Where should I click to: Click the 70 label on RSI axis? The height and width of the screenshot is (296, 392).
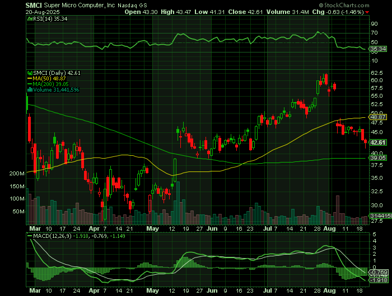(374, 33)
